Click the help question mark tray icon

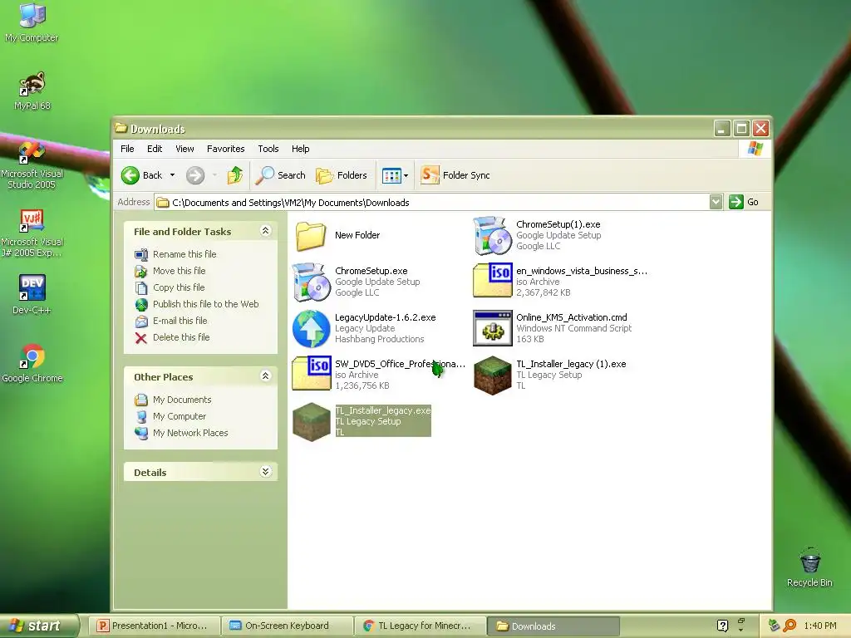coord(722,626)
